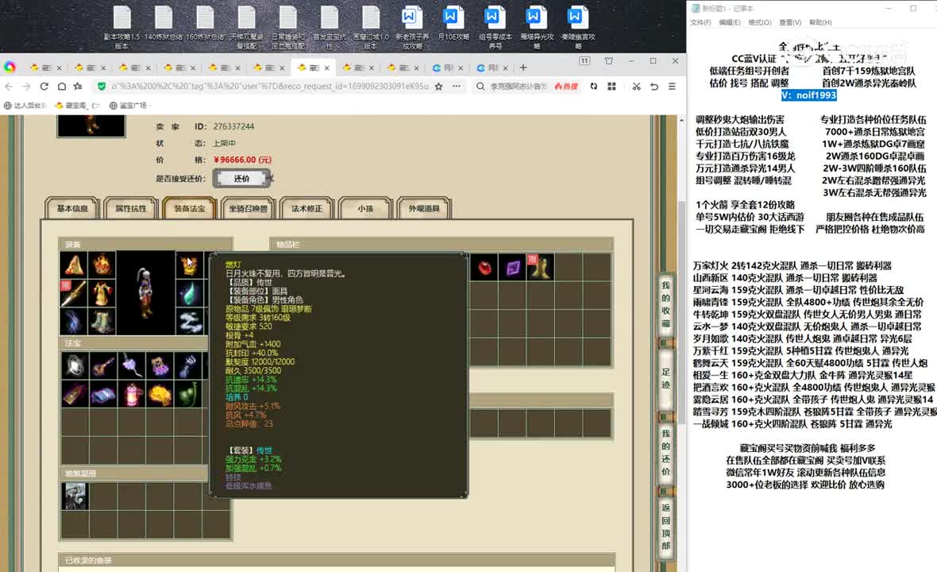This screenshot has width=937, height=572.
Task: Open the address bar three-dots menu
Action: [457, 87]
